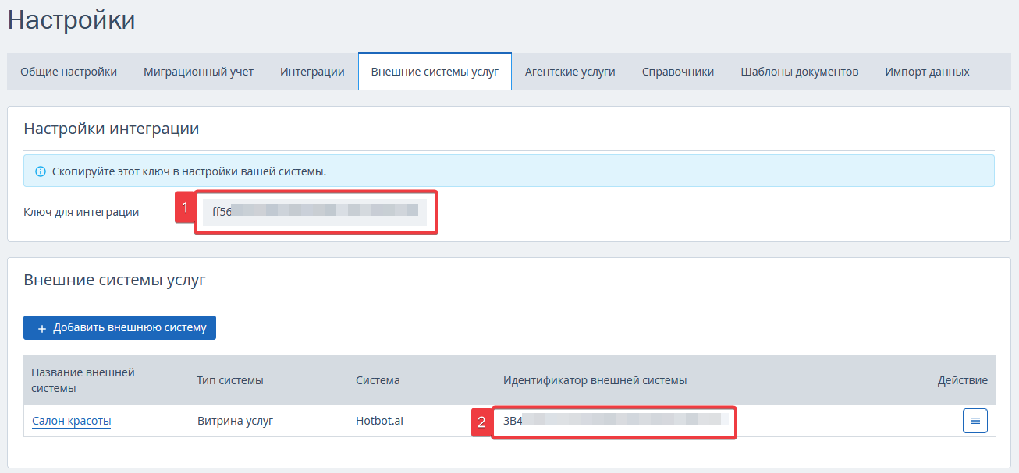Open the Миграционный учет tab
The height and width of the screenshot is (473, 1019).
199,72
